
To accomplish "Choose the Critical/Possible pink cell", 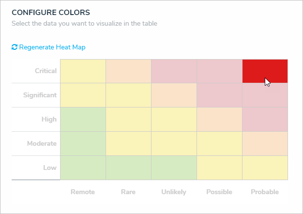I will tap(219, 71).
